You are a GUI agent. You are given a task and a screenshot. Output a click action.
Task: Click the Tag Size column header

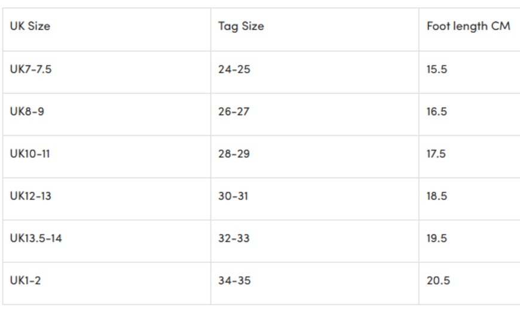click(x=241, y=26)
